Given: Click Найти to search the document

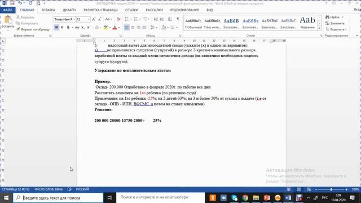Looking at the screenshot, I should coord(334,17).
